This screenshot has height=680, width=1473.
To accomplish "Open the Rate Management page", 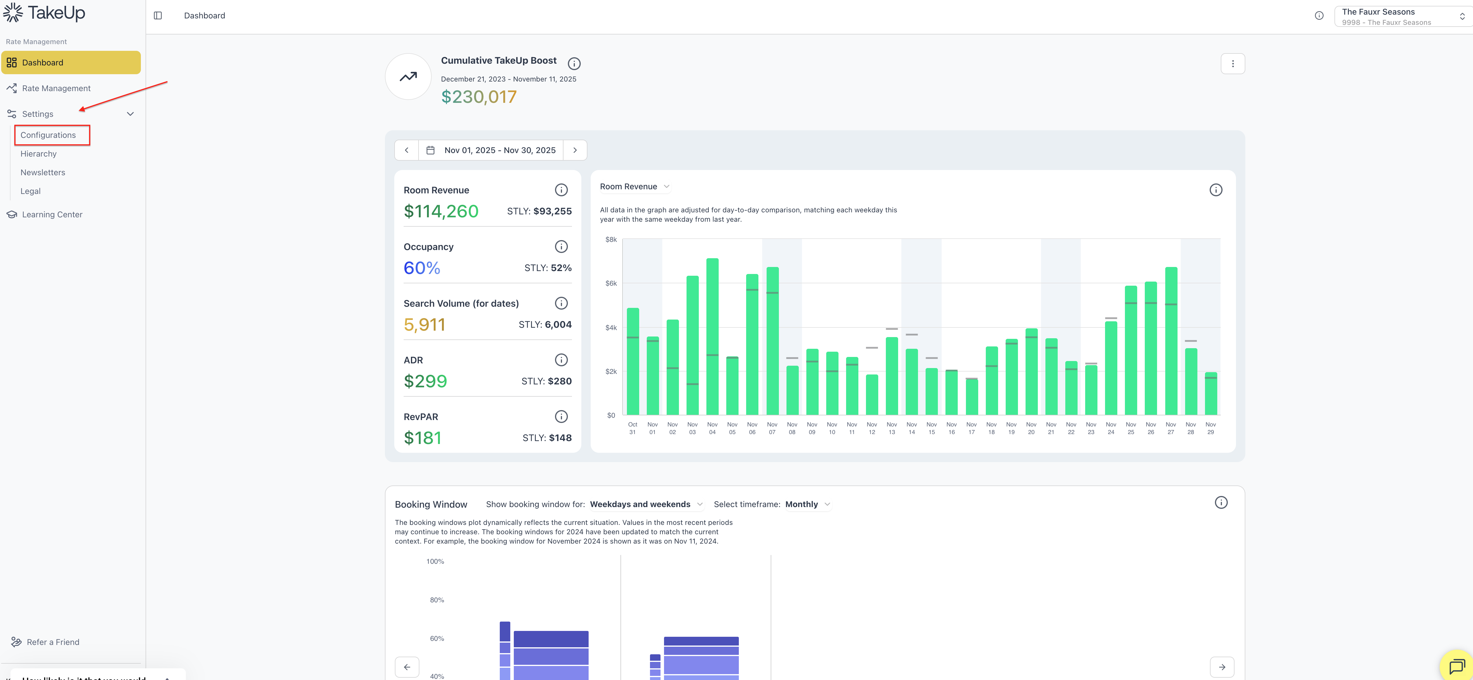I will [x=56, y=89].
